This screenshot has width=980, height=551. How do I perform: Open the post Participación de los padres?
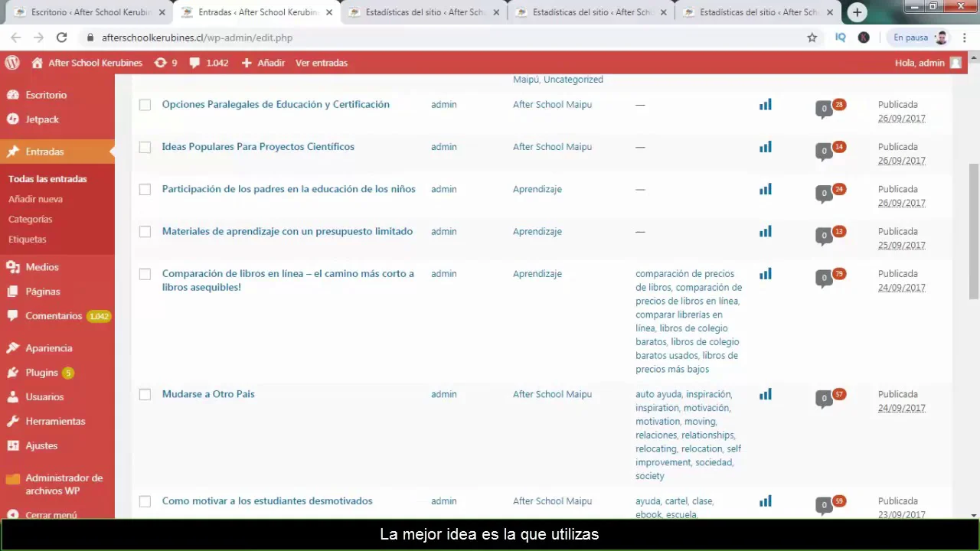(x=289, y=189)
